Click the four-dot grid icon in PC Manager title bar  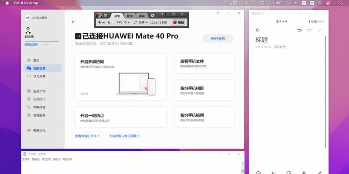tap(218, 13)
